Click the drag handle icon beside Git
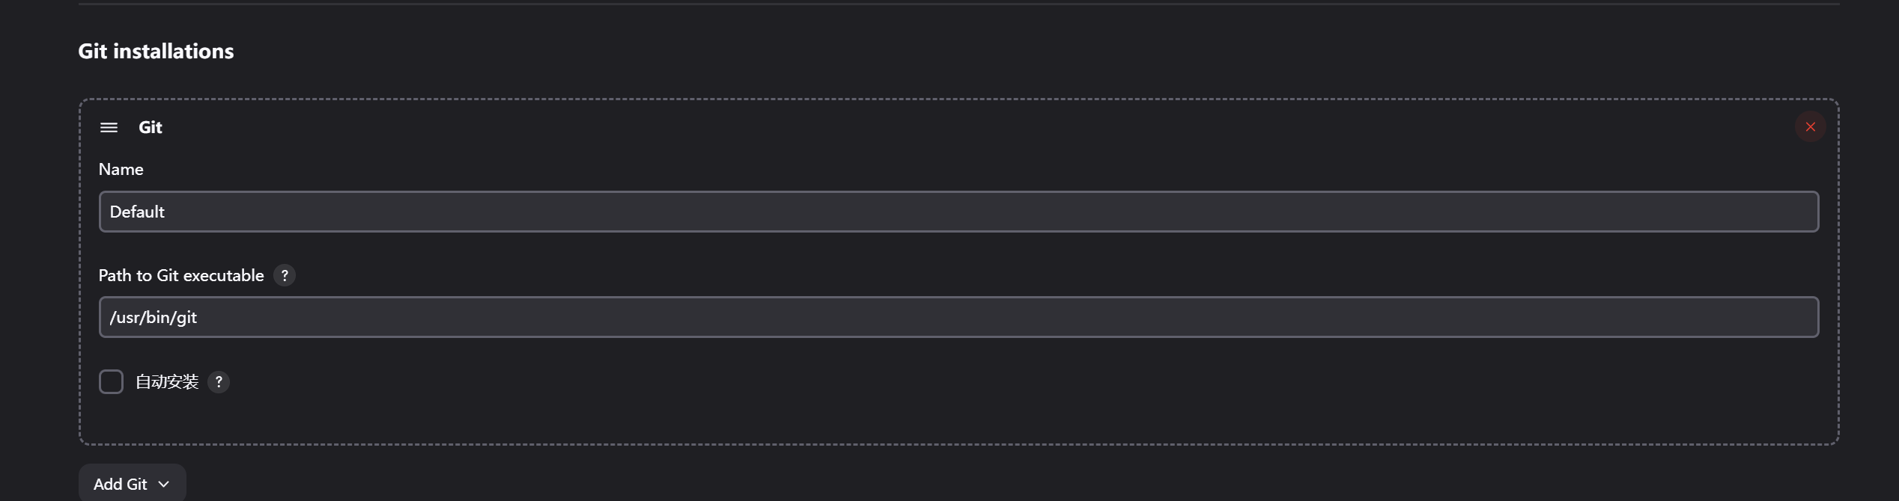This screenshot has width=1899, height=501. click(109, 128)
